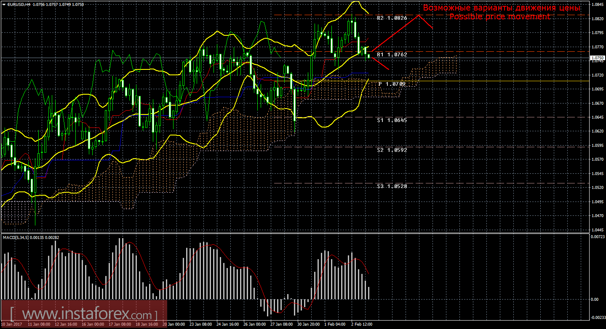This screenshot has width=606, height=329.
Task: Click the 0.00 MACD scale value
Action: click(595, 299)
